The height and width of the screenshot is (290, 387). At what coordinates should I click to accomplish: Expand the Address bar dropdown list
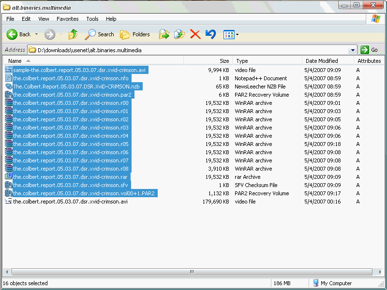[353, 50]
